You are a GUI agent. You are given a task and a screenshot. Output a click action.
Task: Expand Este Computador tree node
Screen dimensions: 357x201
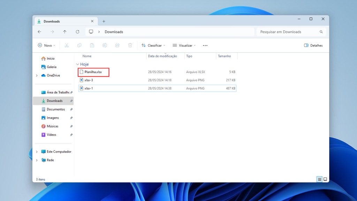pyautogui.click(x=37, y=151)
